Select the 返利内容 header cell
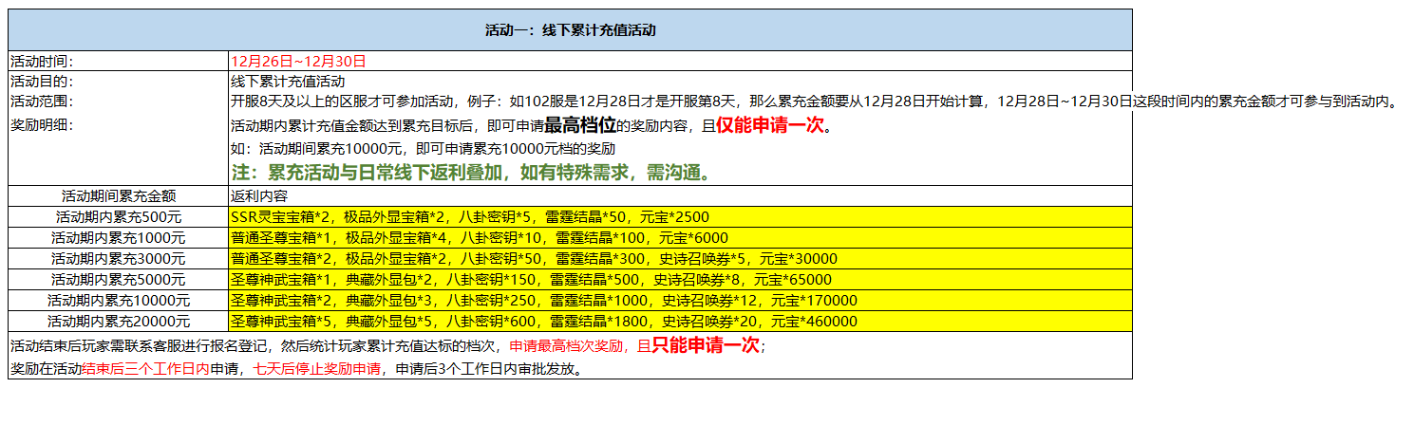Screen dimensions: 1414x425 tap(259, 195)
